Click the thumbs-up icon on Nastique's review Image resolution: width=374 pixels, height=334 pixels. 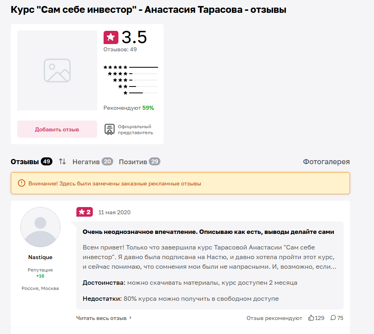(311, 318)
